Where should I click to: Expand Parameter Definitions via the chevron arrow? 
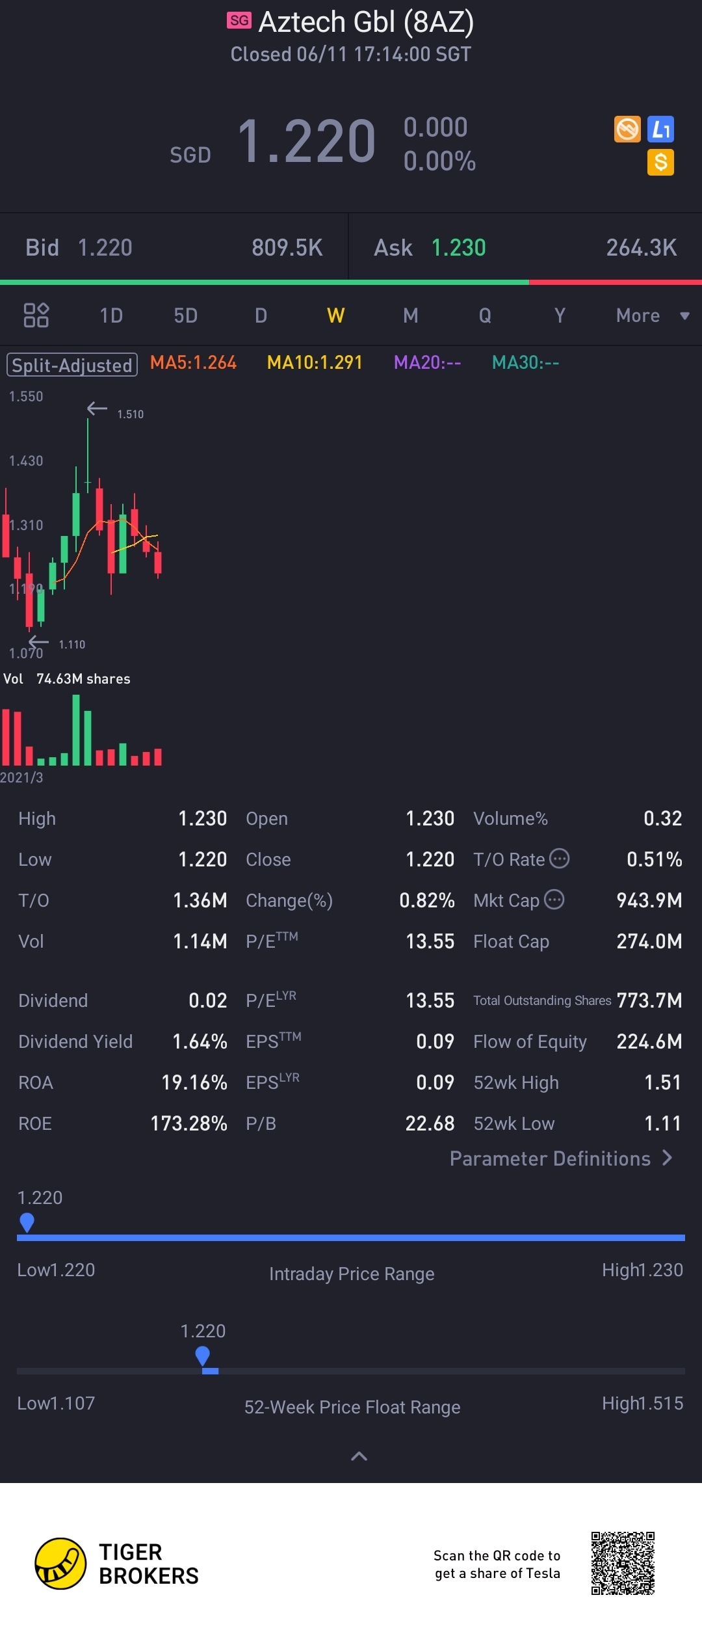tap(667, 1158)
